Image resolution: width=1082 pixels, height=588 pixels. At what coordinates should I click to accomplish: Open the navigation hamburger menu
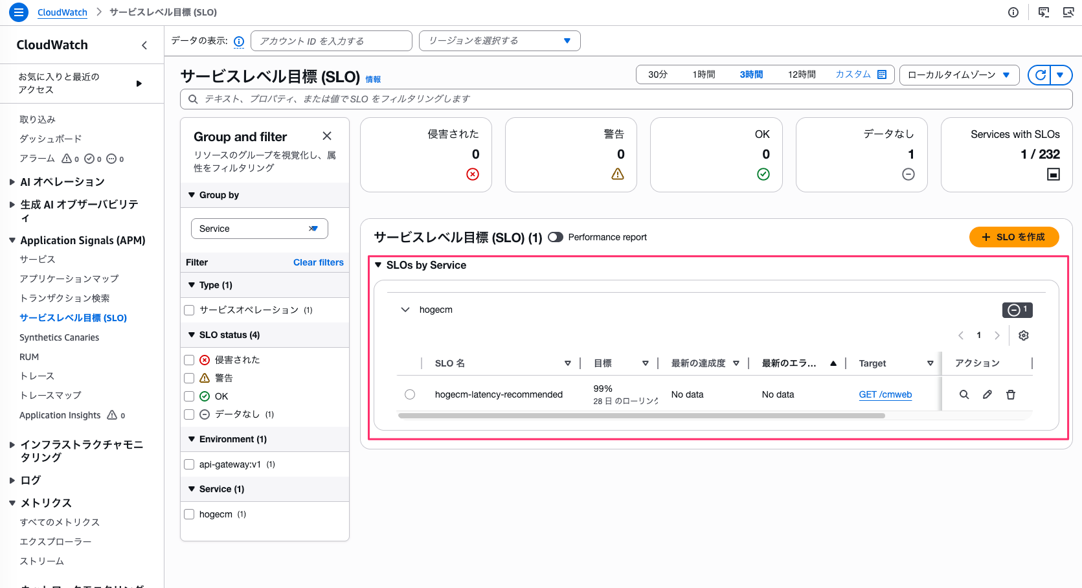[18, 12]
